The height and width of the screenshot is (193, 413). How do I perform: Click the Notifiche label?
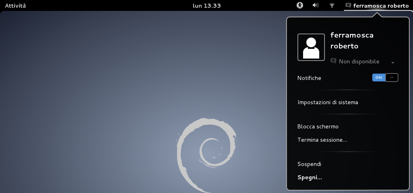click(309, 78)
